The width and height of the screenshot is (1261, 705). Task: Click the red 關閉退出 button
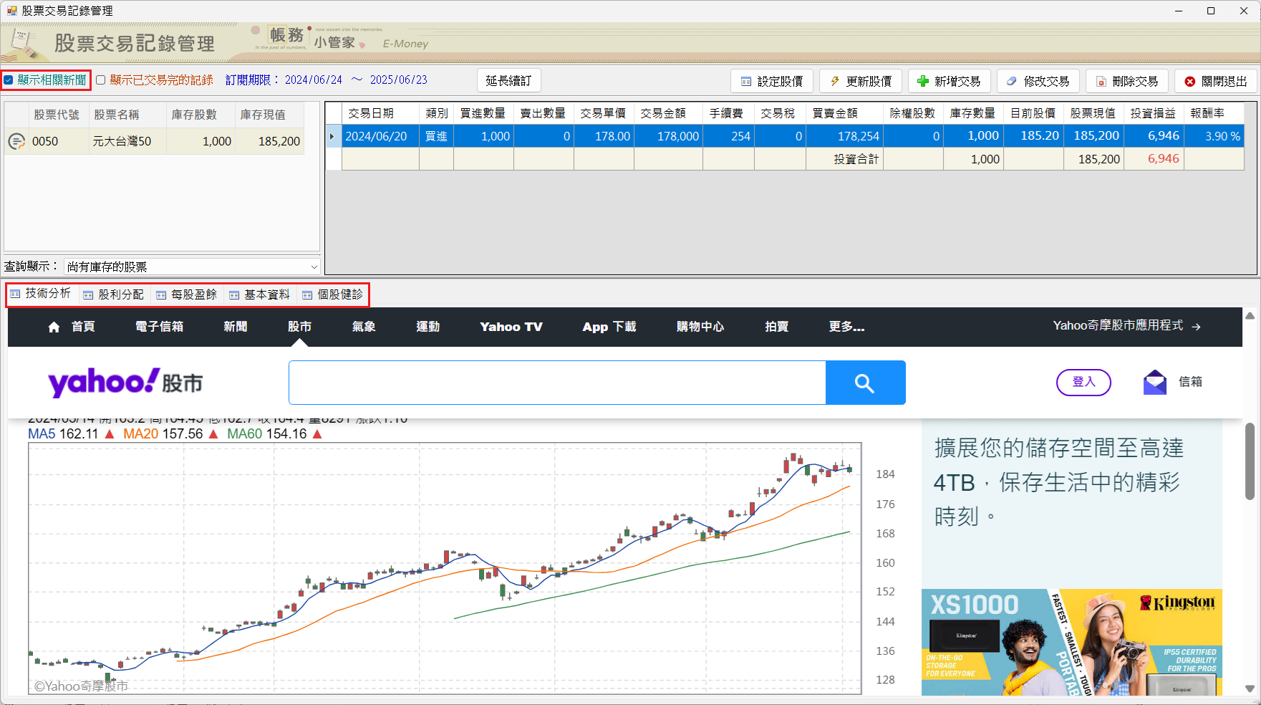click(x=1216, y=82)
